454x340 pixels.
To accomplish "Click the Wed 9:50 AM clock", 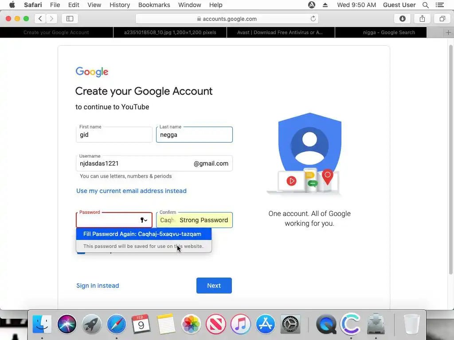I will coord(356,5).
